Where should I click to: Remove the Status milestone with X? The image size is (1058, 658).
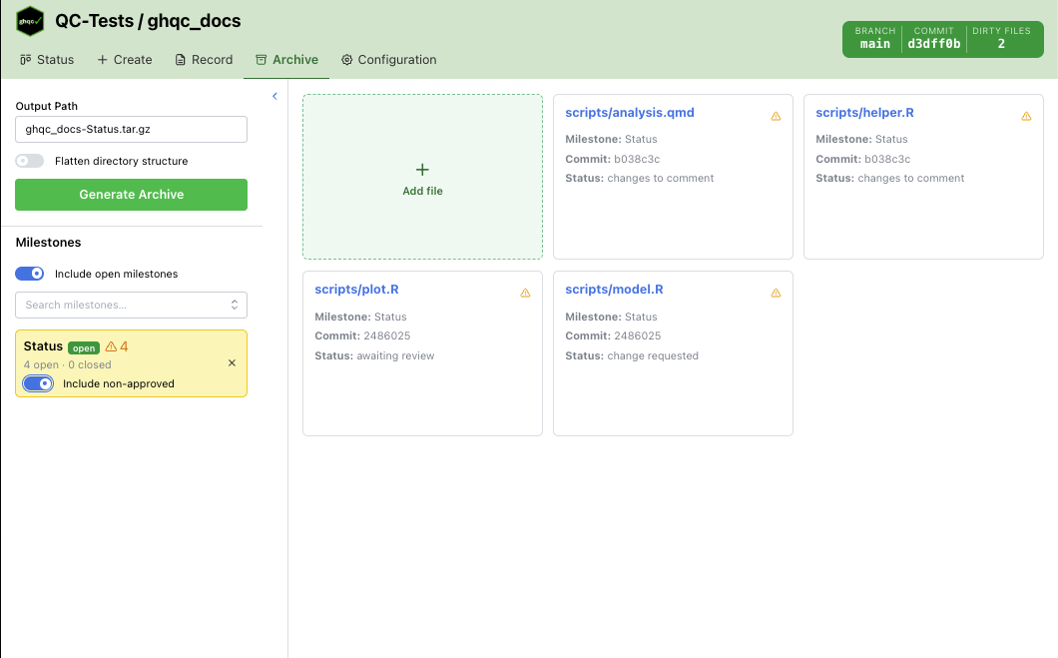click(232, 363)
